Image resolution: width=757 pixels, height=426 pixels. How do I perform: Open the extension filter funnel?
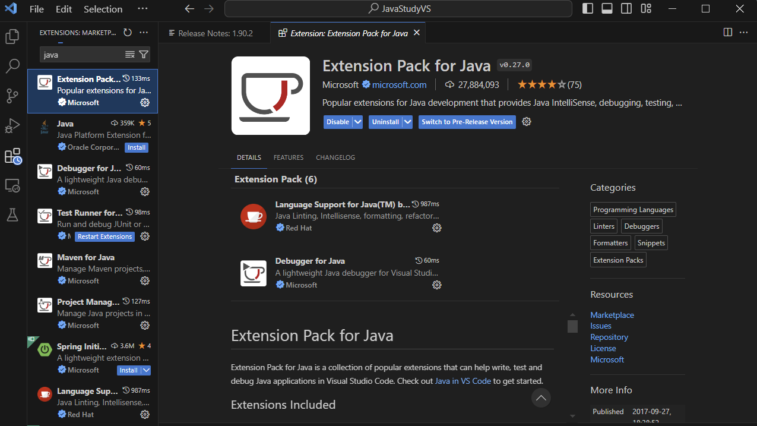(x=144, y=55)
